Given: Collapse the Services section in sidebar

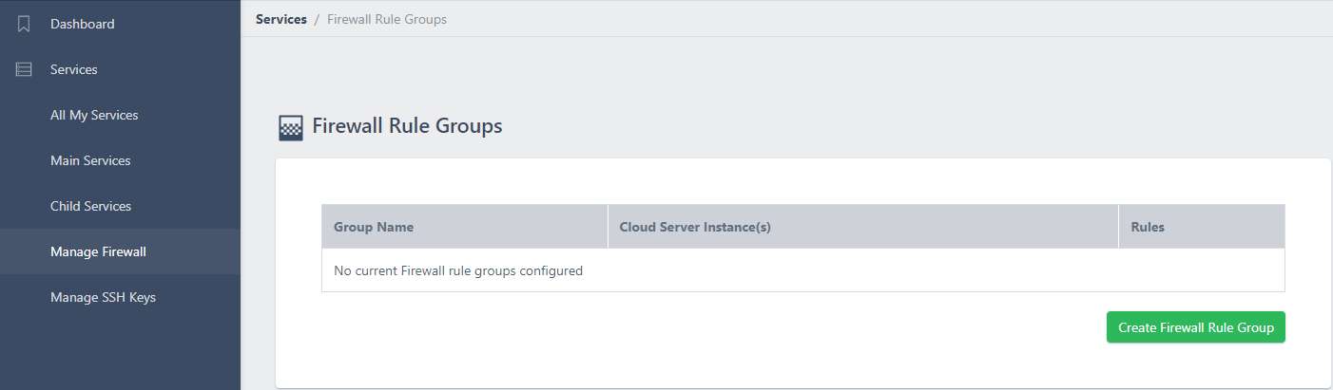Looking at the screenshot, I should pos(120,69).
